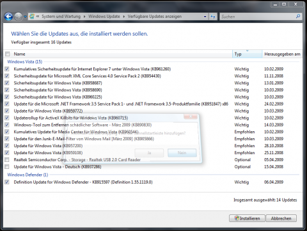Click date 24.02.2009 in .NET row
Viewport: 307px width, 231px height.
tap(274, 104)
